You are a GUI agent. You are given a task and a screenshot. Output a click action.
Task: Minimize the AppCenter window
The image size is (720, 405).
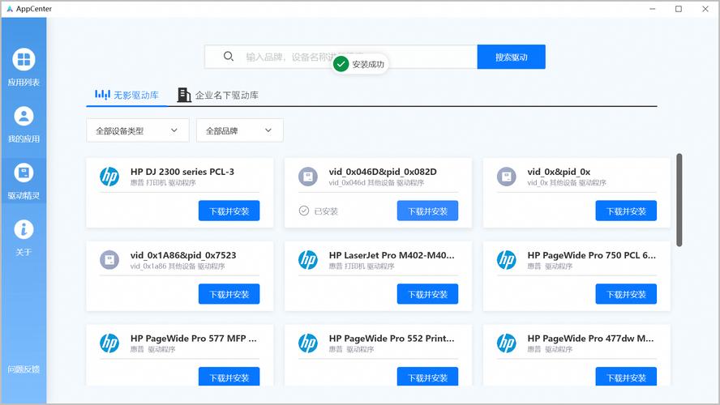pos(652,9)
